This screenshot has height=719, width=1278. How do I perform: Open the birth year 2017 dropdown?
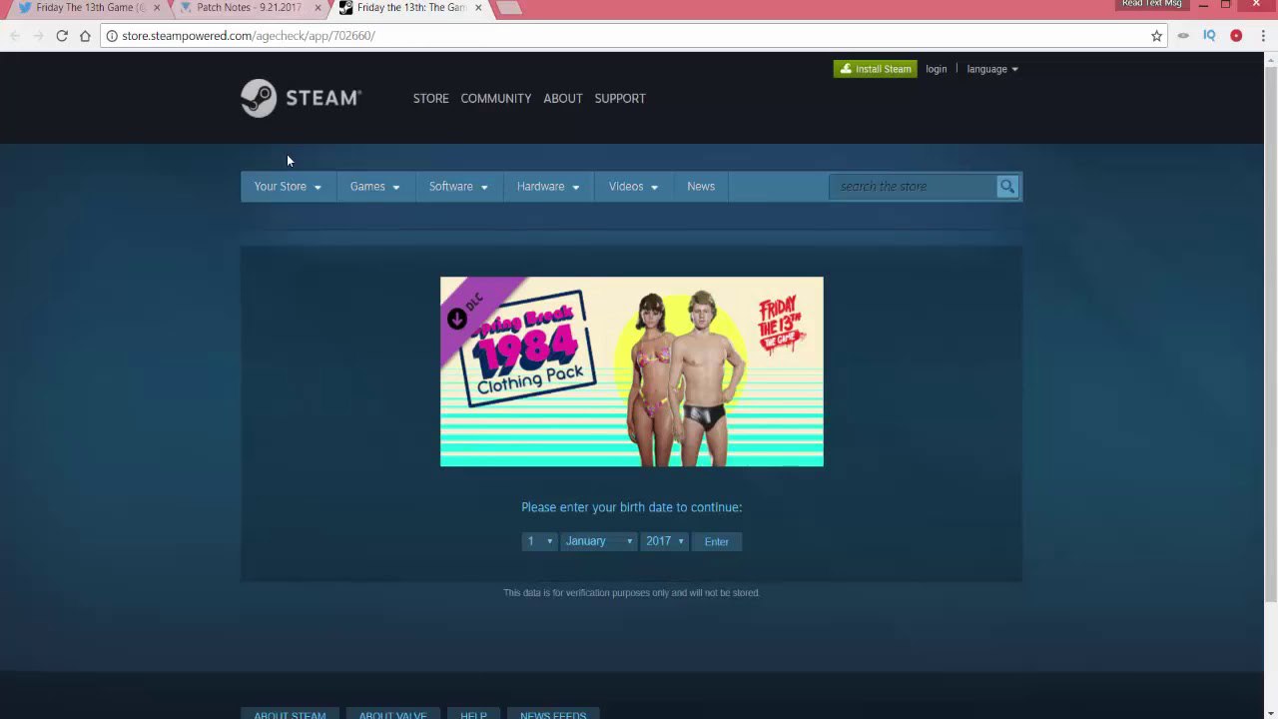point(665,541)
